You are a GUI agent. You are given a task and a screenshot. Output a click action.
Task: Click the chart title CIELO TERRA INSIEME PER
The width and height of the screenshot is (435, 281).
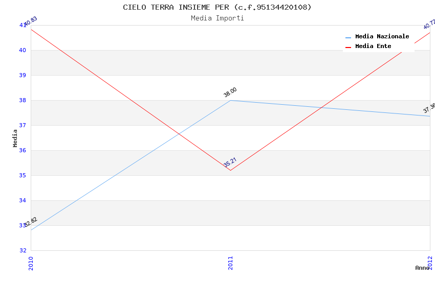point(217,7)
